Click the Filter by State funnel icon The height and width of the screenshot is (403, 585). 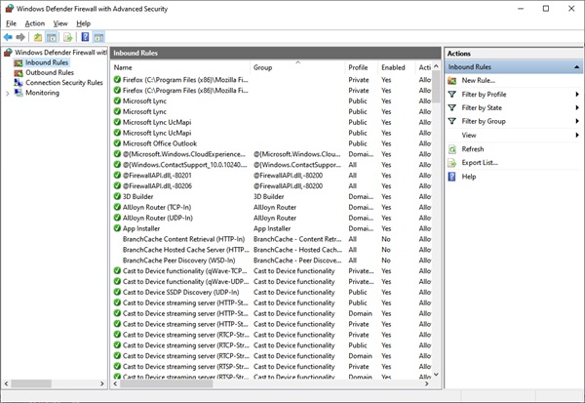coord(452,107)
